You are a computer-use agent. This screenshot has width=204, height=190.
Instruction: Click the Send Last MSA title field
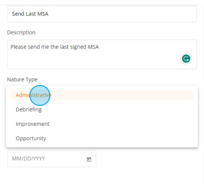[x=102, y=14]
